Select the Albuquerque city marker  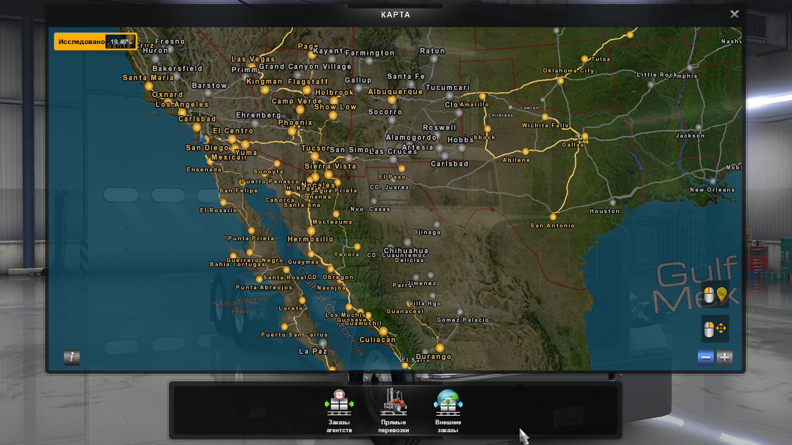coord(392,99)
